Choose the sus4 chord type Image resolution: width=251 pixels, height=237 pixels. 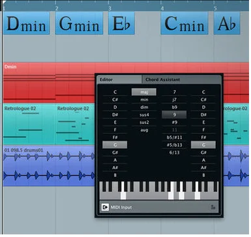coord(144,115)
